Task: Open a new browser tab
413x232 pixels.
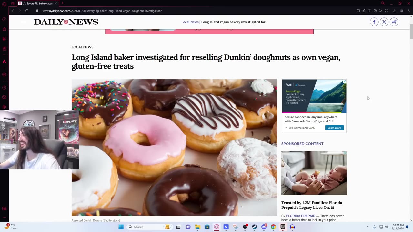Action: click(63, 3)
